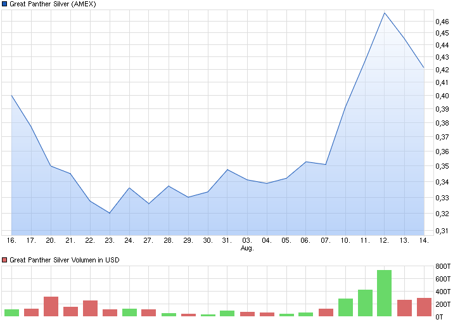The width and height of the screenshot is (460, 322).
Task: Click x-axis date label '27.'
Action: [148, 240]
